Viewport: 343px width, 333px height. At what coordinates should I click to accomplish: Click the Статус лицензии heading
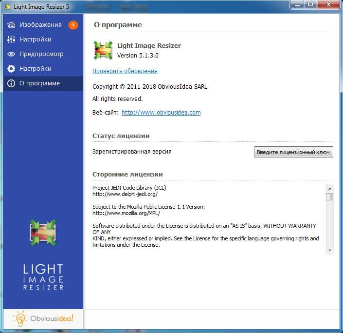tap(121, 136)
